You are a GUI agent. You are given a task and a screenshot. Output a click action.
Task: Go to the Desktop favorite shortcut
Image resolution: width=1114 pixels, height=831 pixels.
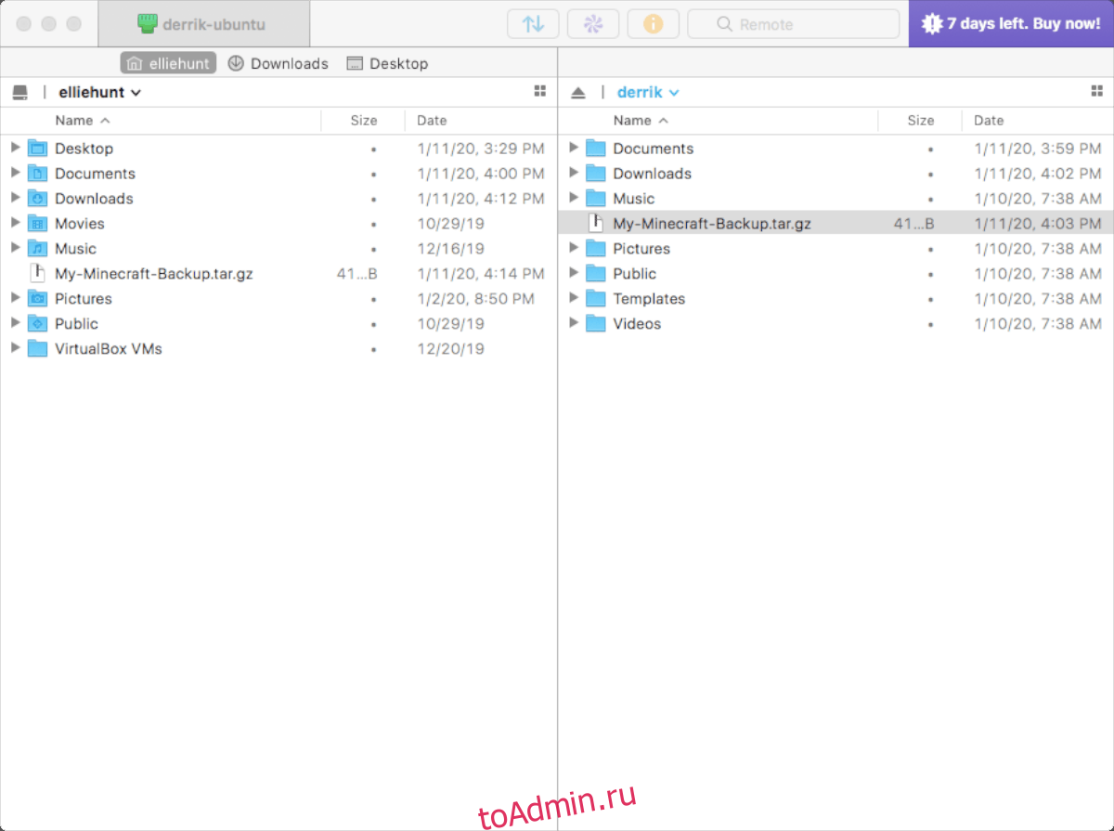pos(387,63)
